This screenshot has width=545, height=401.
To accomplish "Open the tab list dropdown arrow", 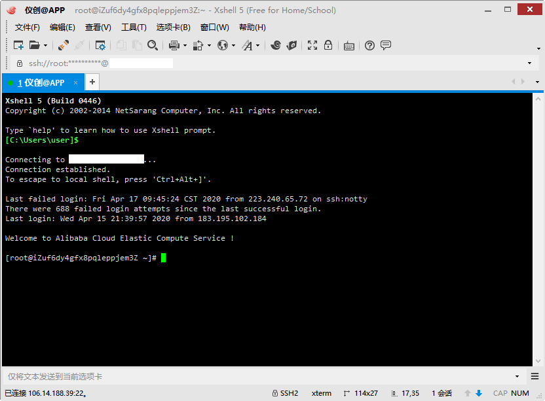I will [537, 82].
